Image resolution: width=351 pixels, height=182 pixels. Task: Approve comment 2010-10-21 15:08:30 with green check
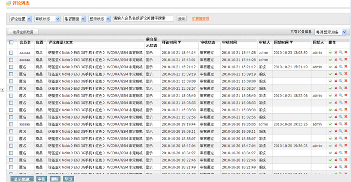coord(331,110)
